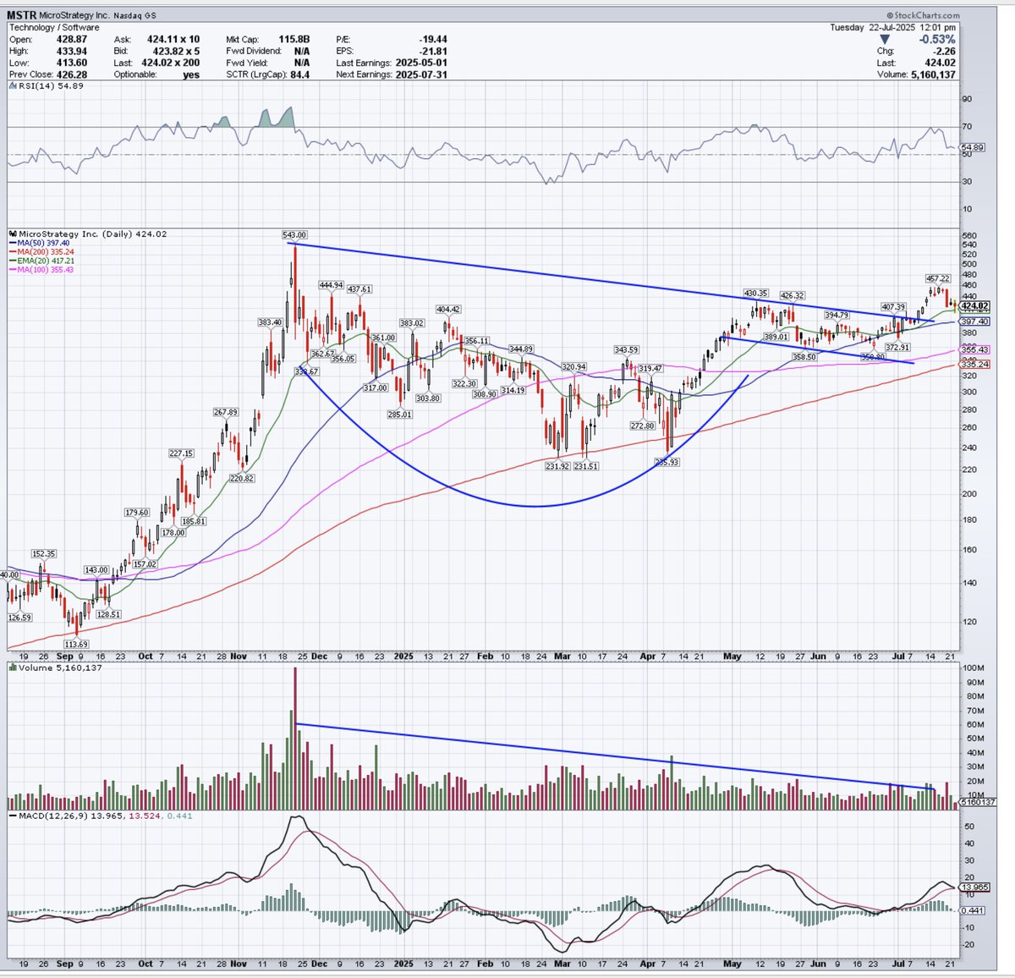
Task: Click the 54.89 RSI tag on right axis
Action: coord(974,147)
